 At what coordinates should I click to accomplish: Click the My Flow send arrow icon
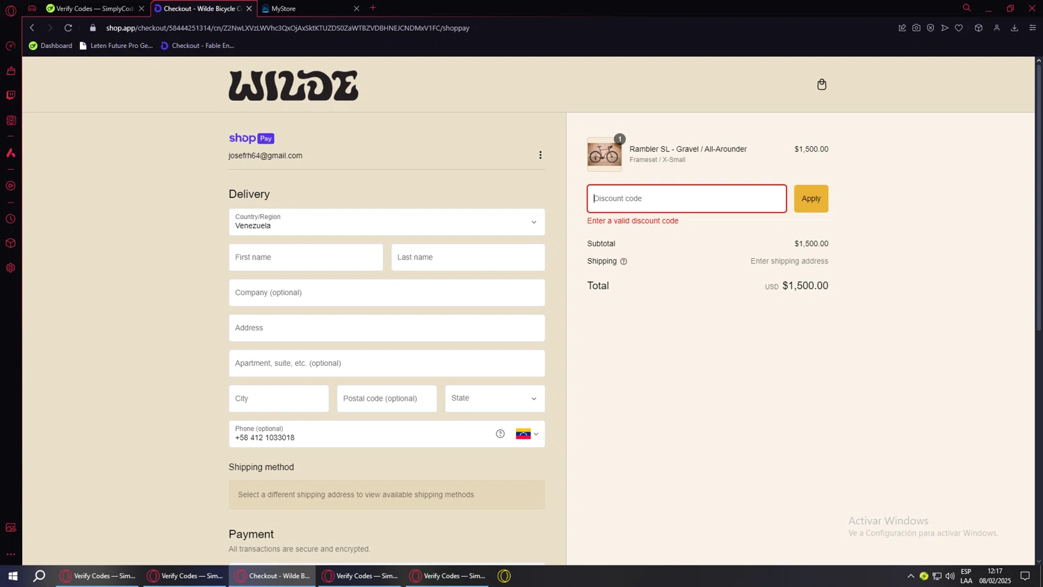944,28
